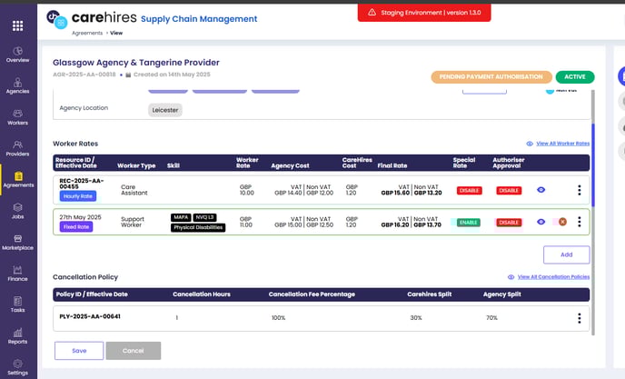Click the agreement ID AGR-2025-AA-00818
The image size is (625, 379).
pyautogui.click(x=84, y=75)
